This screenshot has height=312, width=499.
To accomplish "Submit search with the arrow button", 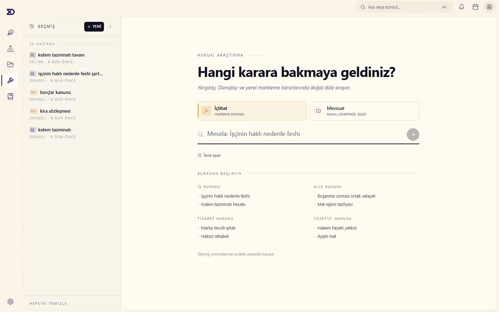I will coord(413,135).
